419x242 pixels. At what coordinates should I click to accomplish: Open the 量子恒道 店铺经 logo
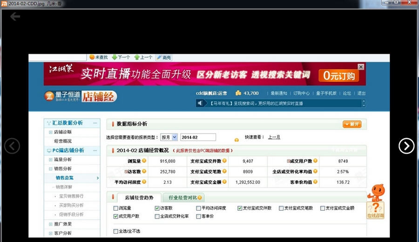(81, 97)
